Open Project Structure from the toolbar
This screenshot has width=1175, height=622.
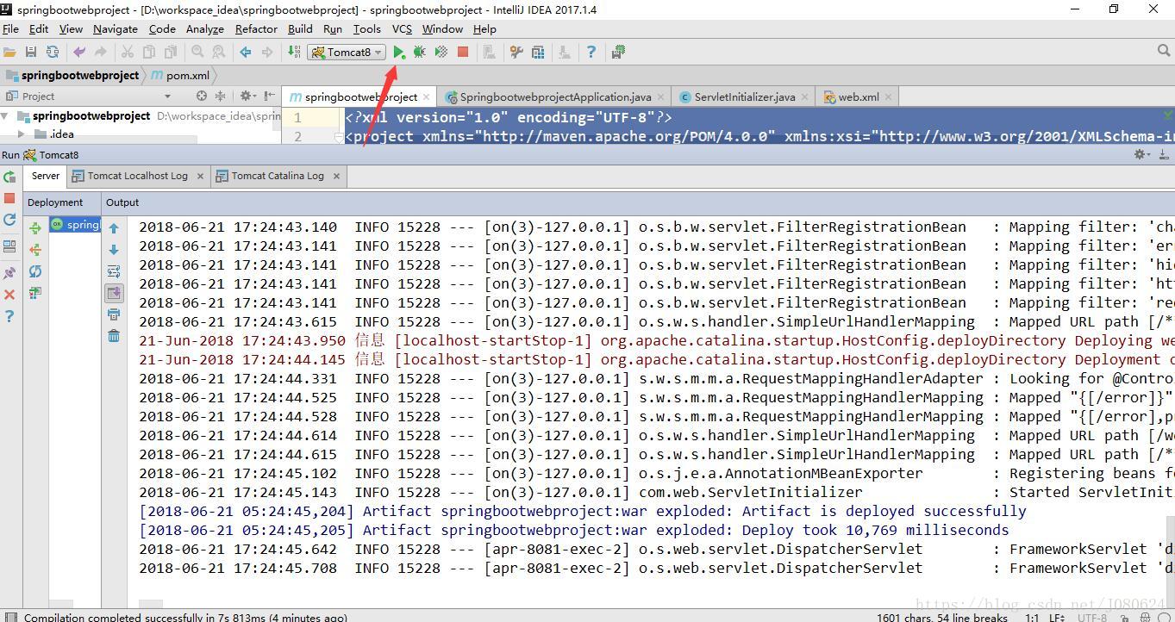538,53
